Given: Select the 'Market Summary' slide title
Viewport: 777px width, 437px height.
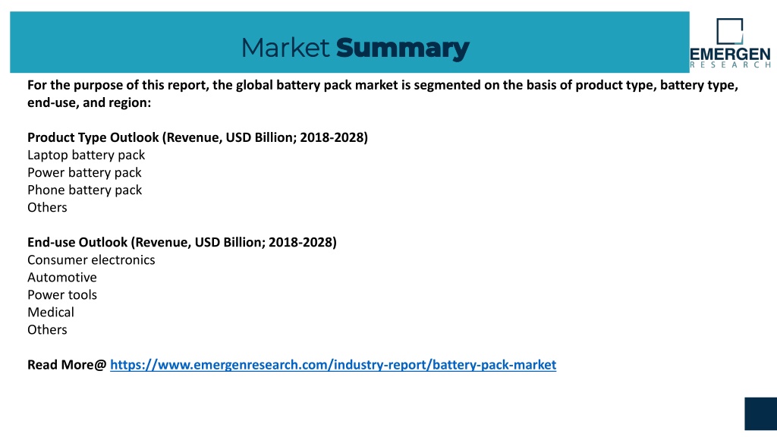Looking at the screenshot, I should pos(355,48).
